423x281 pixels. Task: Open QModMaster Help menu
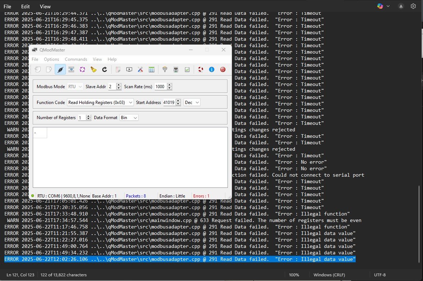[112, 59]
